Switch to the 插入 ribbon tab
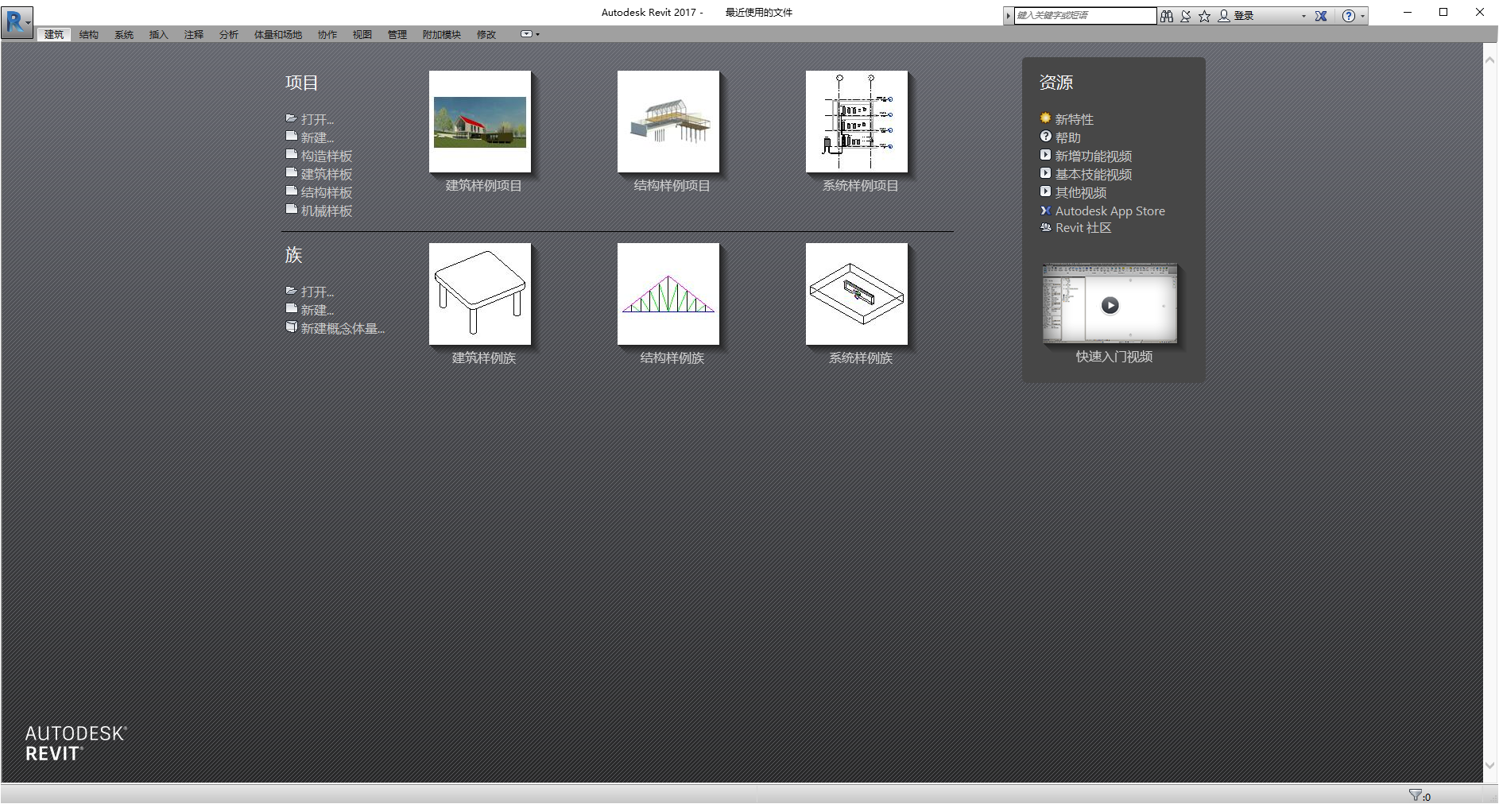The width and height of the screenshot is (1499, 804). tap(157, 34)
